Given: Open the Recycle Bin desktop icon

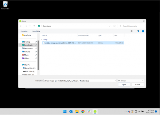Looking at the screenshot, I should pyautogui.click(x=5, y=5).
